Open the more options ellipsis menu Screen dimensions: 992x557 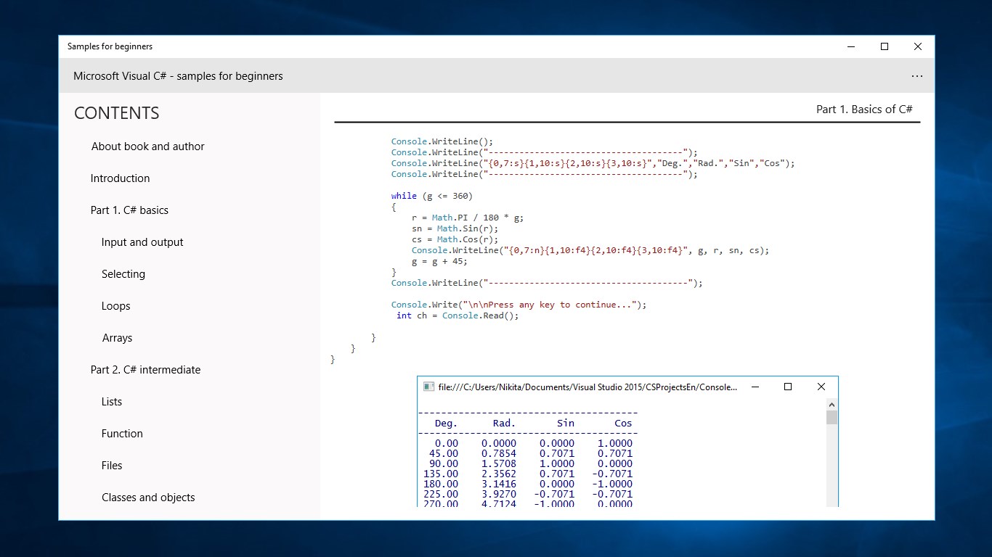(x=917, y=76)
